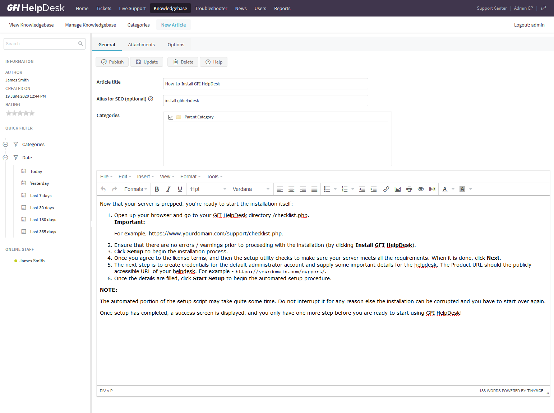Insert an image into the article
Viewport: 554px width, 413px height.
398,189
